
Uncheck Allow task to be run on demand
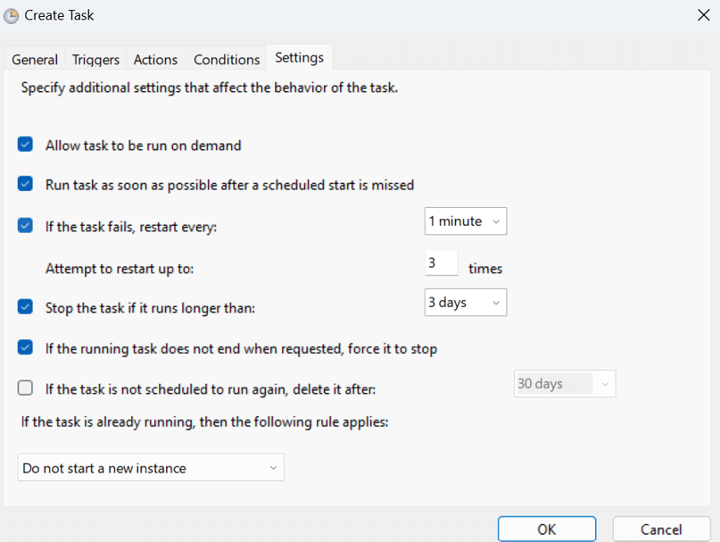[25, 145]
